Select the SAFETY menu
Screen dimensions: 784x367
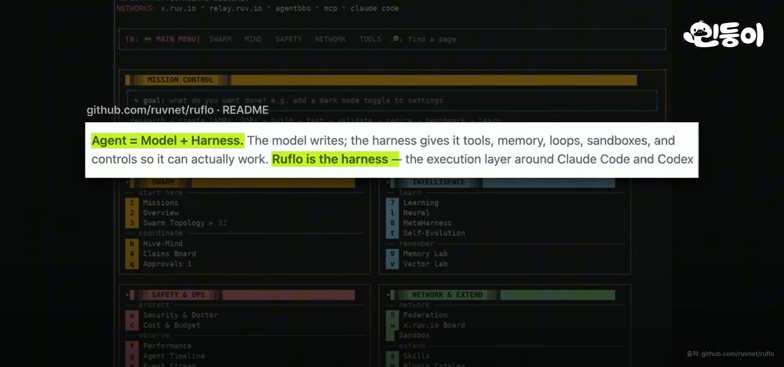coord(288,39)
